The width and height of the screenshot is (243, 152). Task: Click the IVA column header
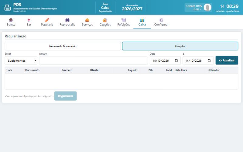pyautogui.click(x=150, y=70)
